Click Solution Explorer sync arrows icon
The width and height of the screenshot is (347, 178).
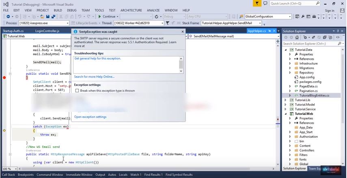(313, 37)
